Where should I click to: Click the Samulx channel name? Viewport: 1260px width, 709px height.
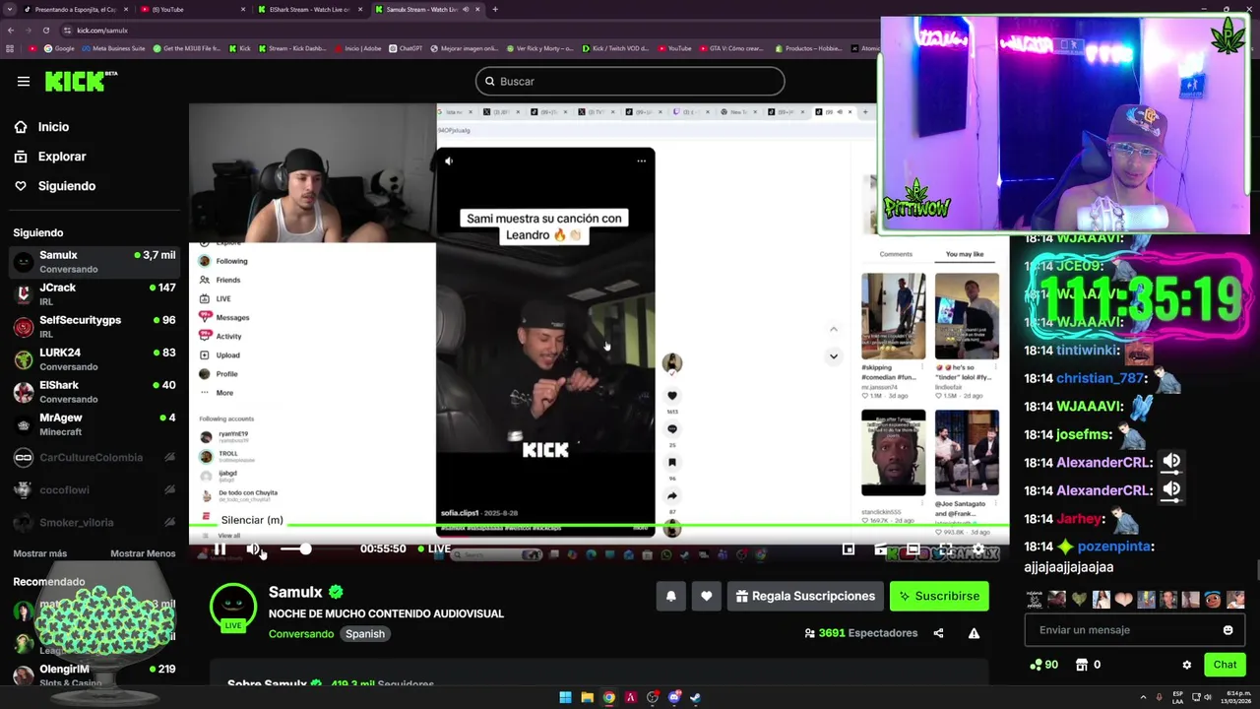pyautogui.click(x=295, y=592)
